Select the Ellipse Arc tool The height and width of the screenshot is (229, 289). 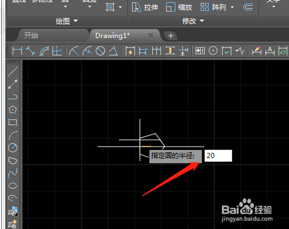[13, 198]
